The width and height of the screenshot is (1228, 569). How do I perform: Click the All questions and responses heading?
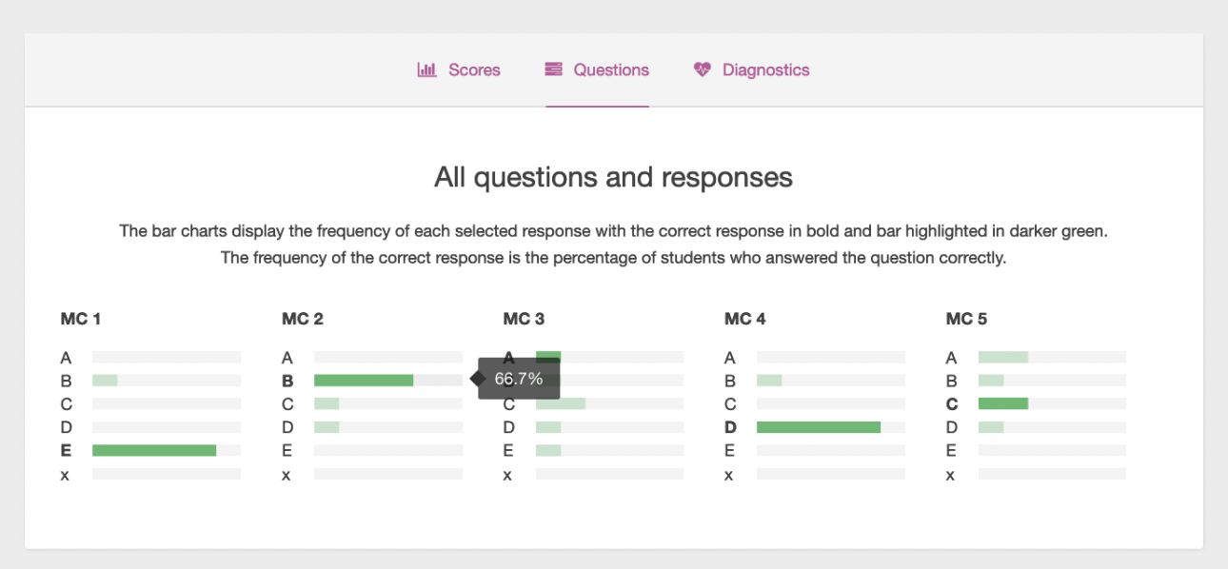point(613,177)
